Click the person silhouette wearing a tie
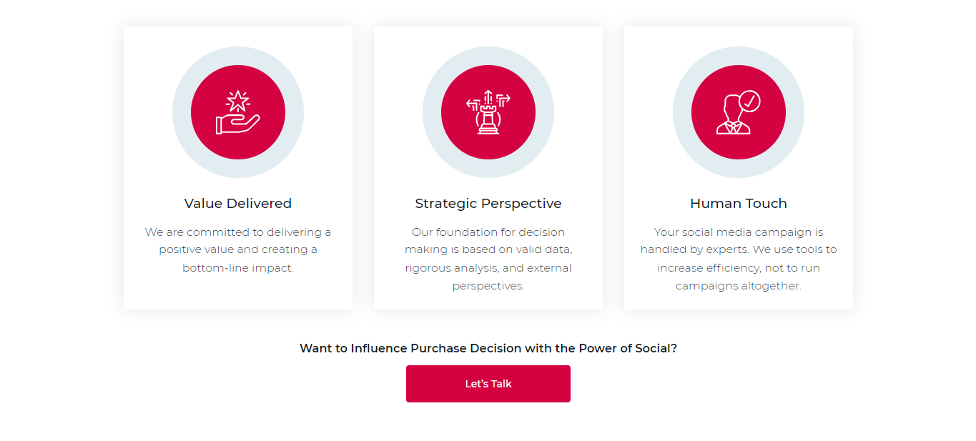This screenshot has width=976, height=441. coord(732,119)
